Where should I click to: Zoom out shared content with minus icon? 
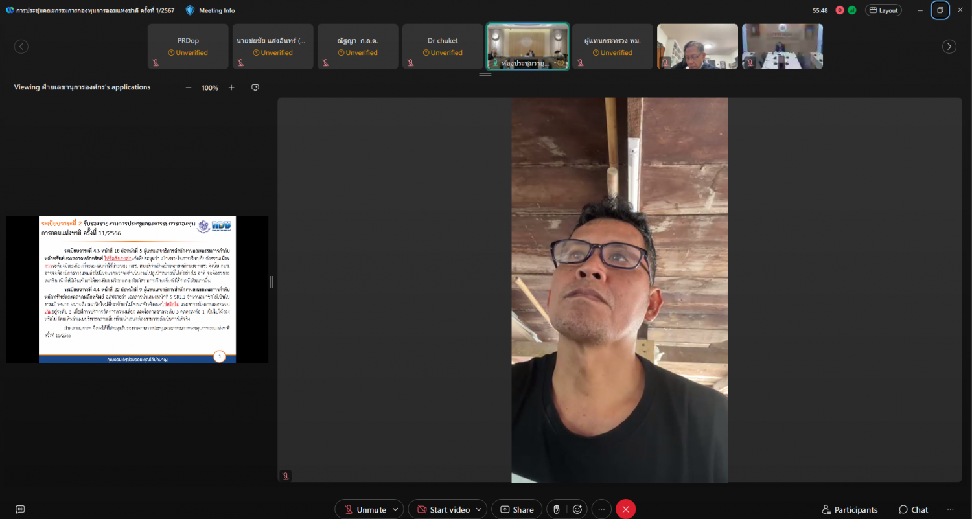click(x=189, y=87)
